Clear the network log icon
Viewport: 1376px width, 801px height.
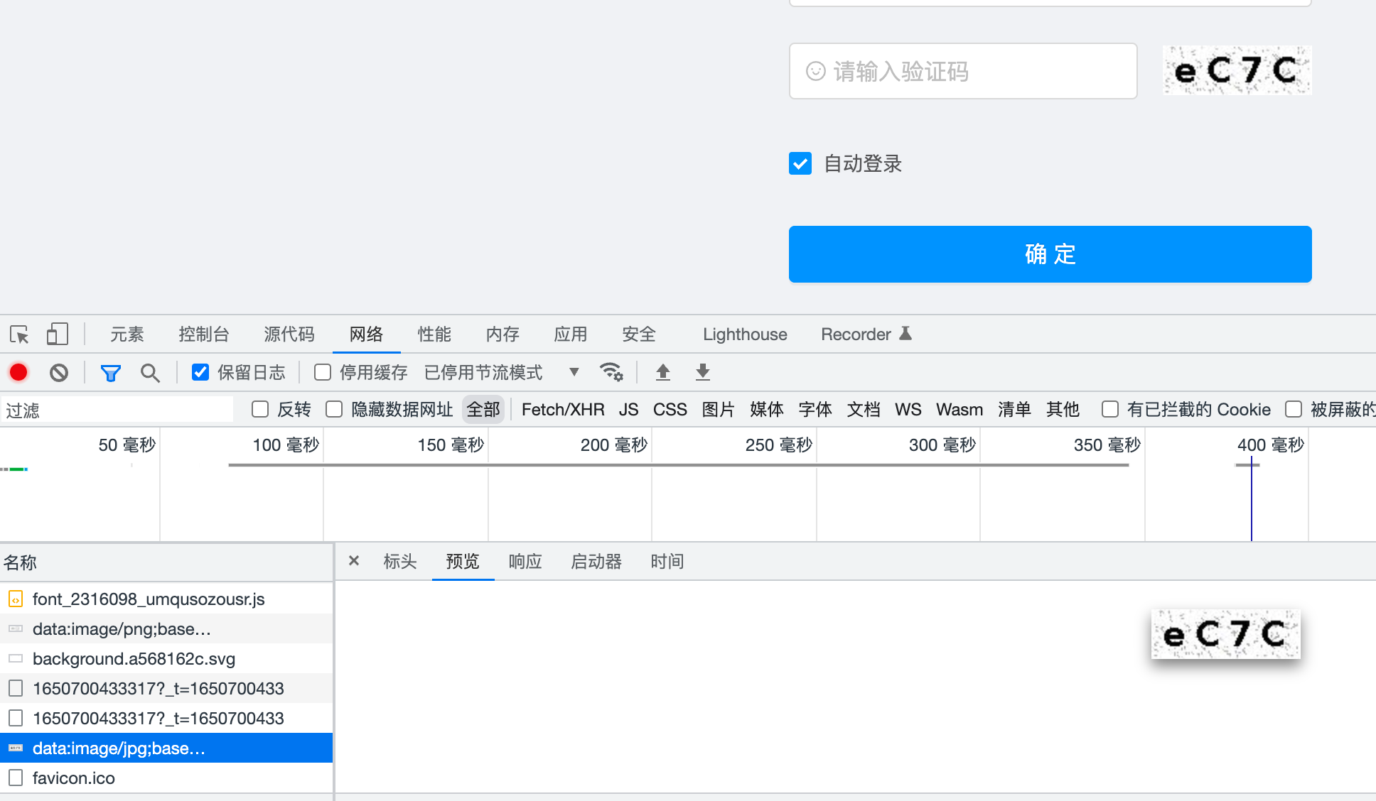point(59,372)
